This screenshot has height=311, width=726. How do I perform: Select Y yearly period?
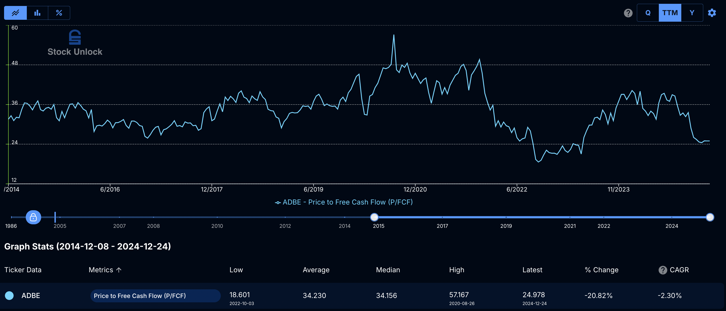click(692, 13)
